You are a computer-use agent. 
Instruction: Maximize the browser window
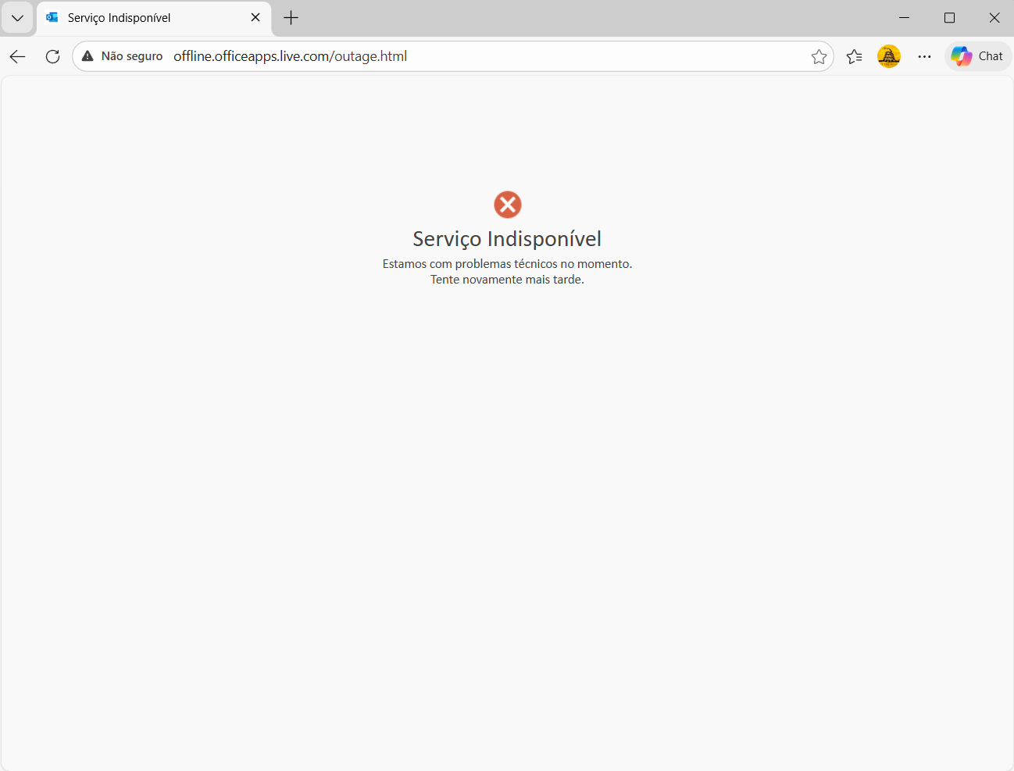tap(949, 17)
